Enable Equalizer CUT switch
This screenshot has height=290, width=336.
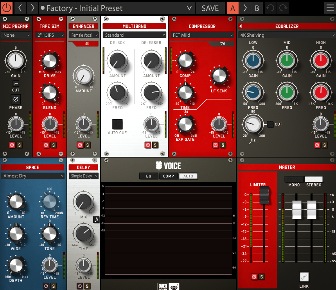(x=270, y=124)
